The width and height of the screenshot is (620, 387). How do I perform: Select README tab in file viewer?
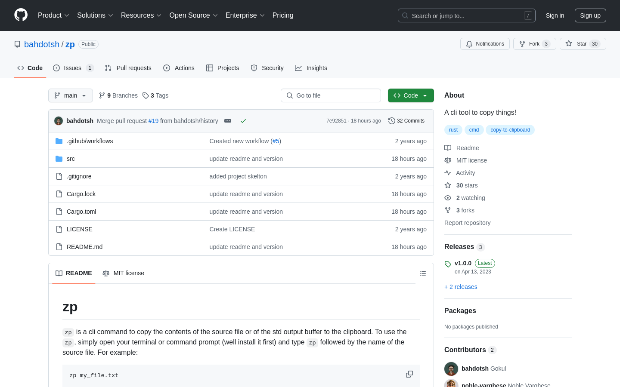74,273
